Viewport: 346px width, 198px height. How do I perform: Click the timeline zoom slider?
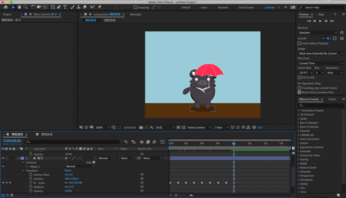(x=176, y=195)
